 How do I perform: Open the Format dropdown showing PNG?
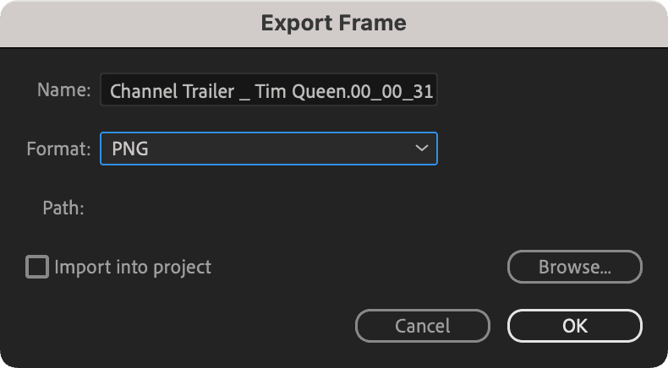(268, 149)
